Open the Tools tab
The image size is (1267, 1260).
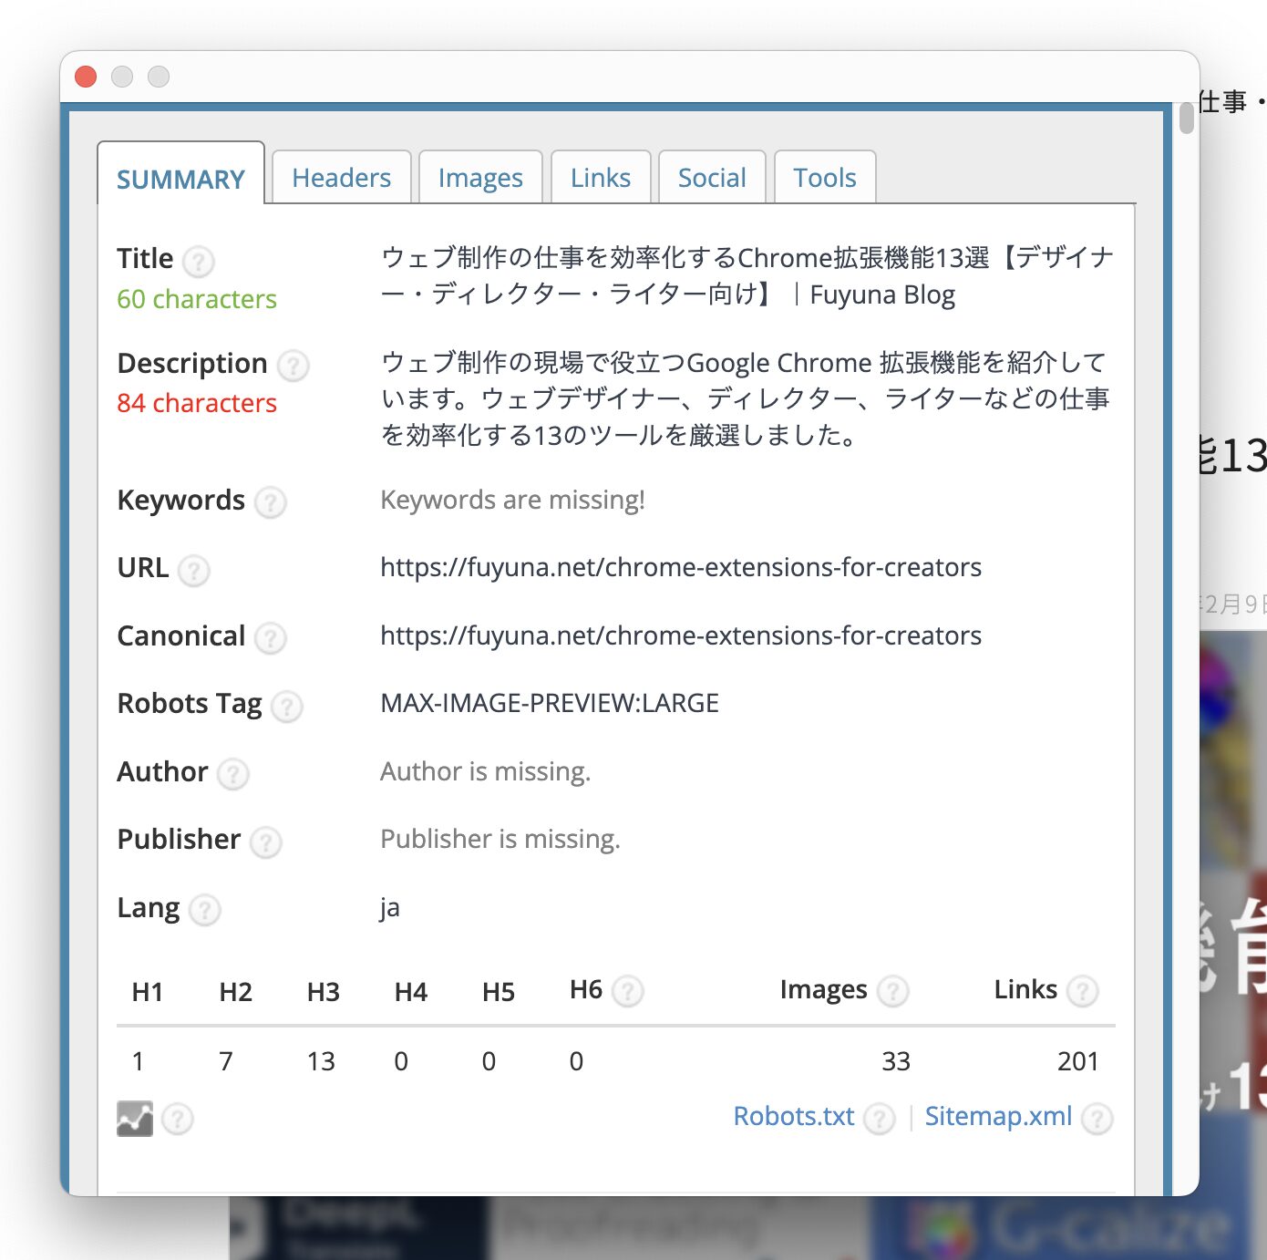[825, 177]
